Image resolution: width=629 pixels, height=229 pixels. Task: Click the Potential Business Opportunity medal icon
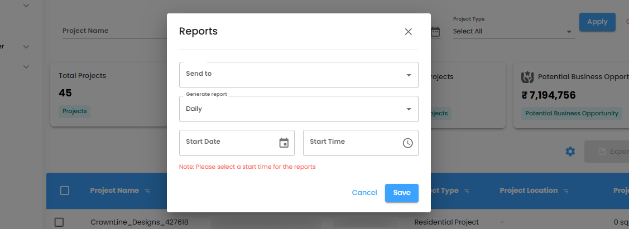click(x=527, y=76)
